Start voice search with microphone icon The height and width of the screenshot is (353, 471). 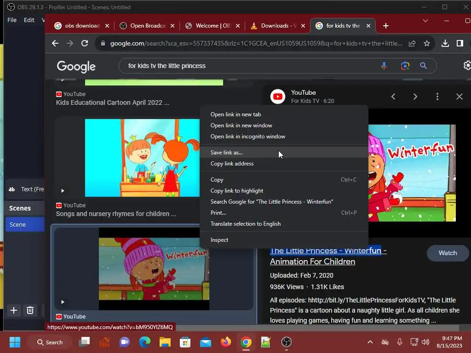tap(384, 66)
